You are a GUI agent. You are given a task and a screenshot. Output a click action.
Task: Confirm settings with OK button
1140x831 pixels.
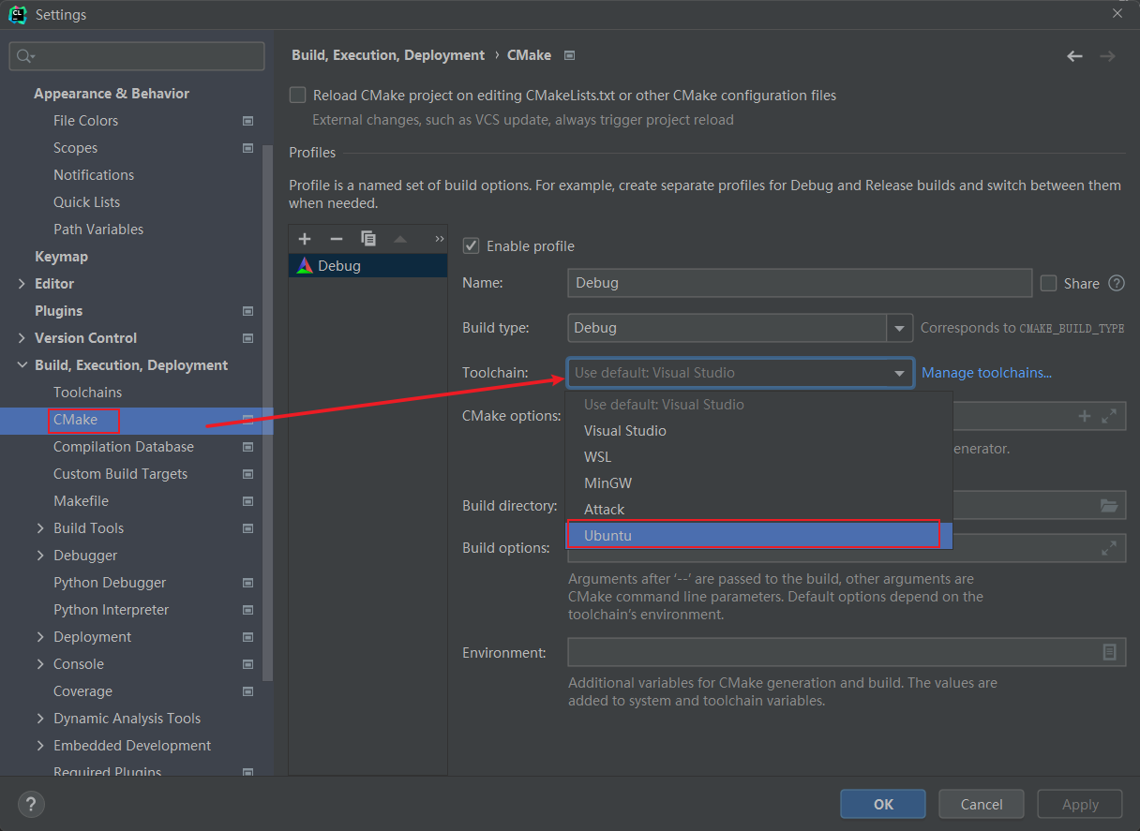883,804
